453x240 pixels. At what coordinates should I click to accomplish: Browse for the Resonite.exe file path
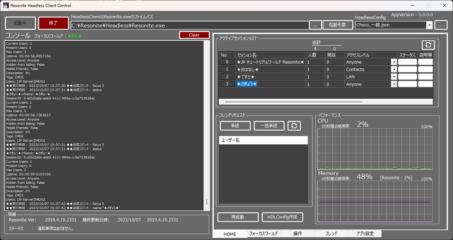coord(315,25)
